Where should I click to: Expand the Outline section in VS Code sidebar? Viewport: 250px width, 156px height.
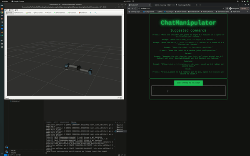click(13, 151)
